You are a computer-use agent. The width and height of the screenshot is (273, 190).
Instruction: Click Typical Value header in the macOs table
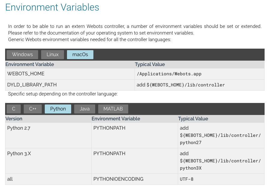click(150, 64)
